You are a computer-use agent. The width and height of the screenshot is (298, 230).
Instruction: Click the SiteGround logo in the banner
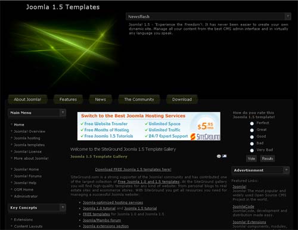(205, 136)
